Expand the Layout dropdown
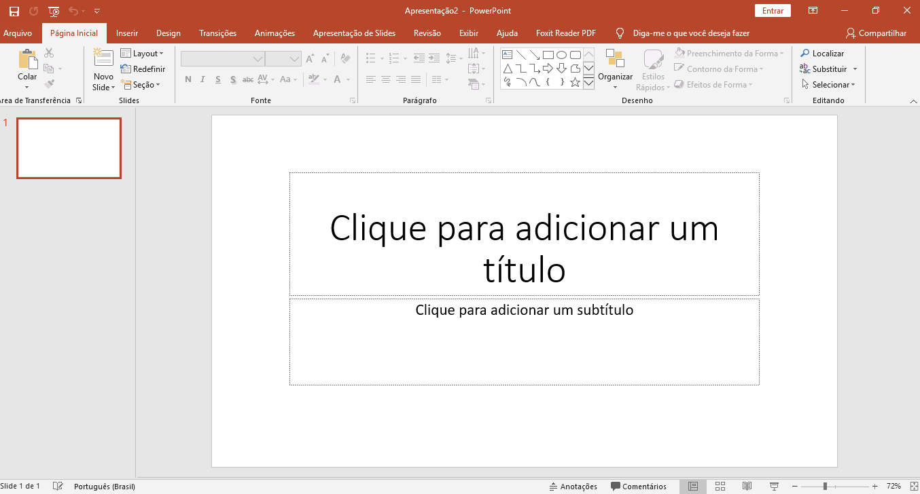The height and width of the screenshot is (494, 920). click(x=142, y=54)
